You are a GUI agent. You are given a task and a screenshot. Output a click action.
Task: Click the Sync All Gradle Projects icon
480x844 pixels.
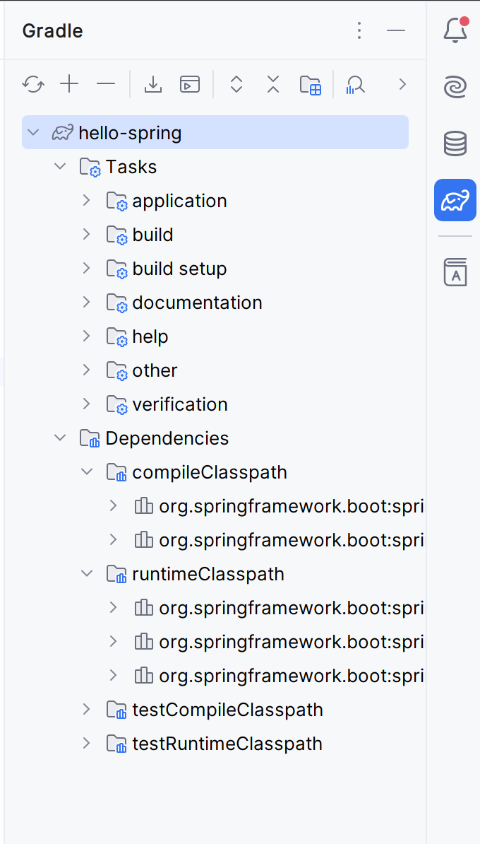tap(33, 85)
